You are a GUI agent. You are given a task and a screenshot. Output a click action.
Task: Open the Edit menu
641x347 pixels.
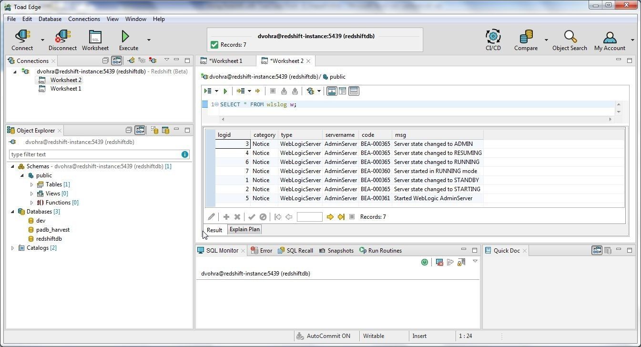[27, 19]
